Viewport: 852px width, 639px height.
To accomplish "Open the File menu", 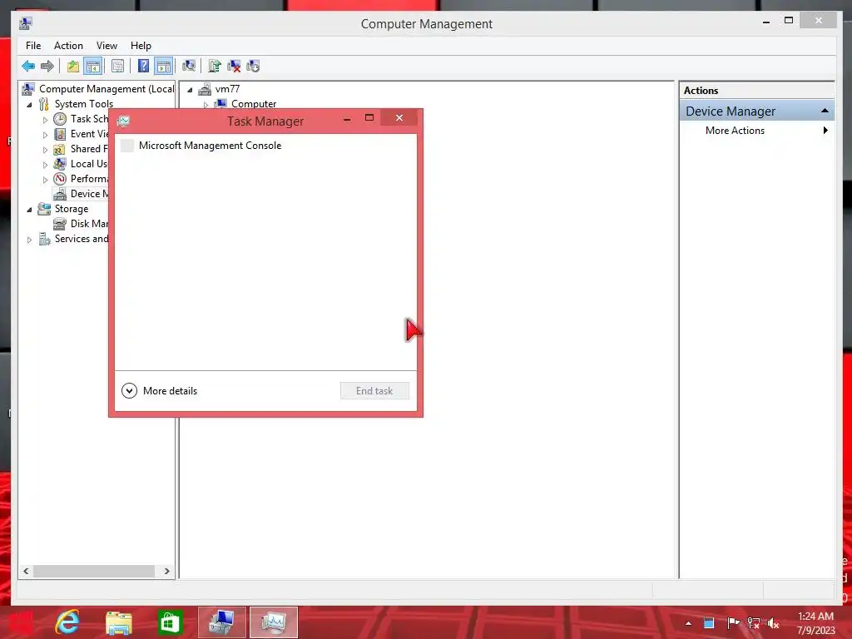I will (x=33, y=46).
